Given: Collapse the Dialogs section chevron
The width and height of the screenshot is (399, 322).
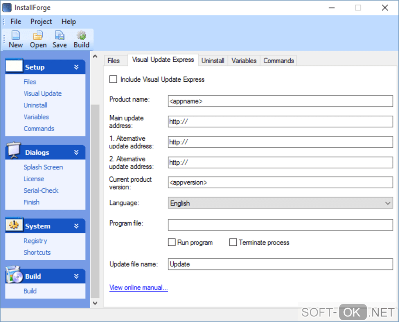Looking at the screenshot, I should (x=76, y=152).
